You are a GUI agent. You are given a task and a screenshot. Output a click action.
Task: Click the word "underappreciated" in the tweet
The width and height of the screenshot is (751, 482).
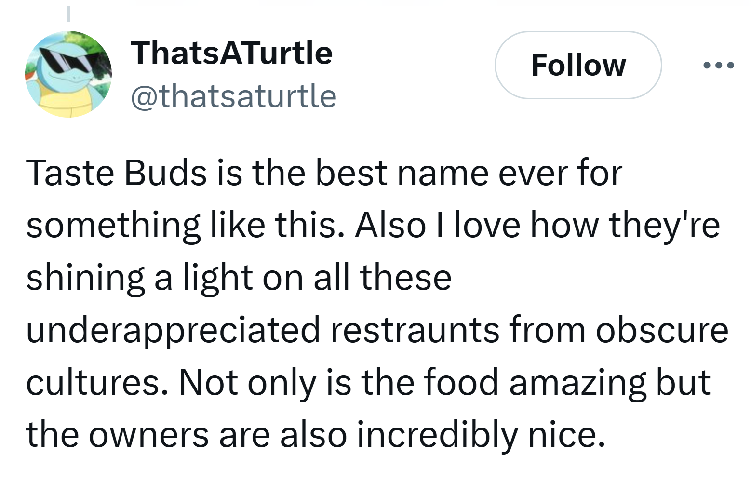coord(173,330)
